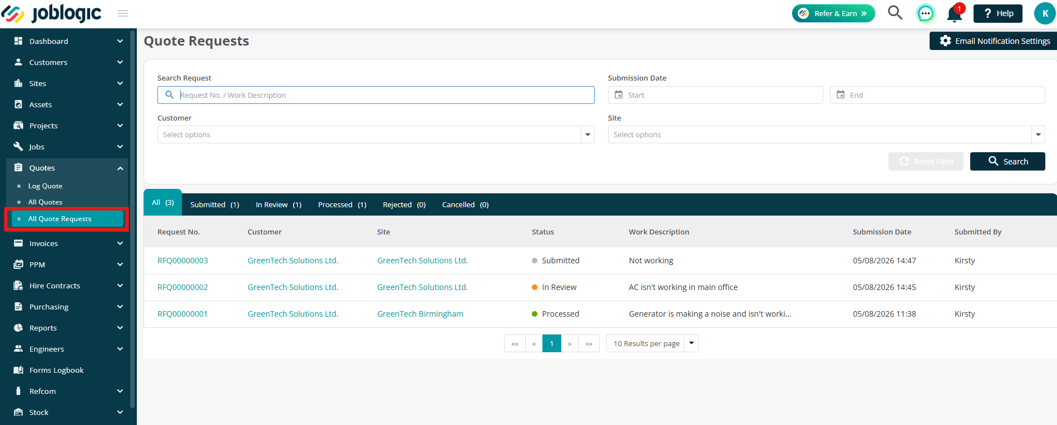The height and width of the screenshot is (425, 1057).
Task: Click the Submission Date End field
Action: (937, 95)
